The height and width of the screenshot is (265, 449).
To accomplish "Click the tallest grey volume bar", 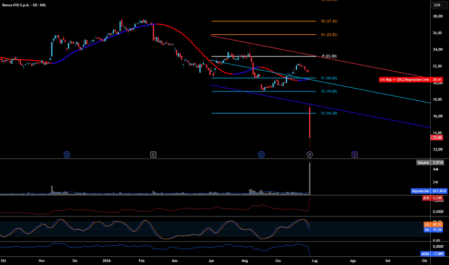I will [x=310, y=179].
